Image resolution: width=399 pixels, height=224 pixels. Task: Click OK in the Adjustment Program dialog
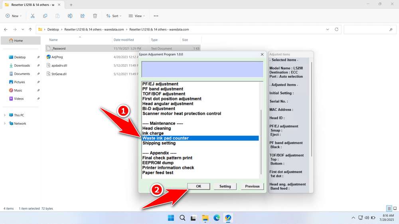198,187
